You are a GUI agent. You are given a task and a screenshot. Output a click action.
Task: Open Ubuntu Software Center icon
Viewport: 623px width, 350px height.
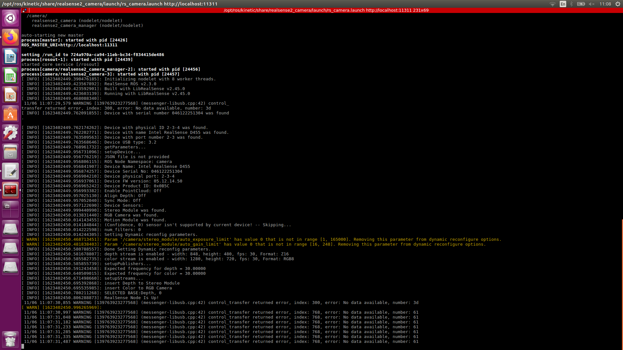pyautogui.click(x=10, y=114)
